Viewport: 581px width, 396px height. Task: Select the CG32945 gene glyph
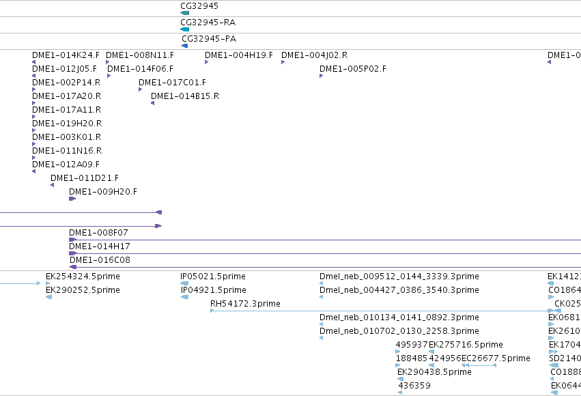pos(184,13)
